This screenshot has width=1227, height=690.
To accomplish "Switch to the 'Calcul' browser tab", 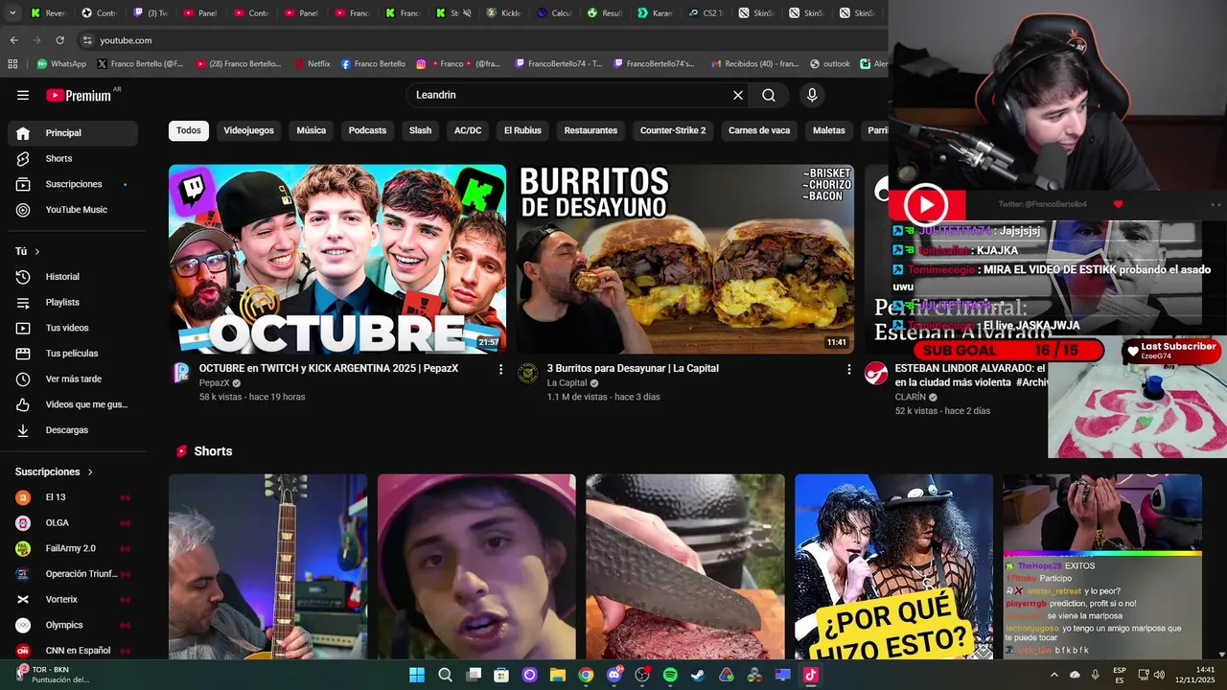I will click(x=556, y=13).
